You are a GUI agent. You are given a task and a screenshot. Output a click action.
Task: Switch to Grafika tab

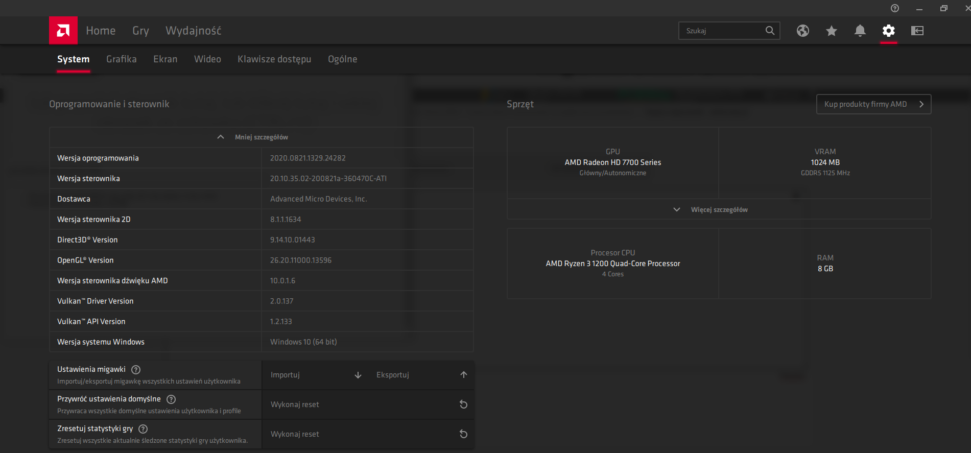(x=122, y=59)
